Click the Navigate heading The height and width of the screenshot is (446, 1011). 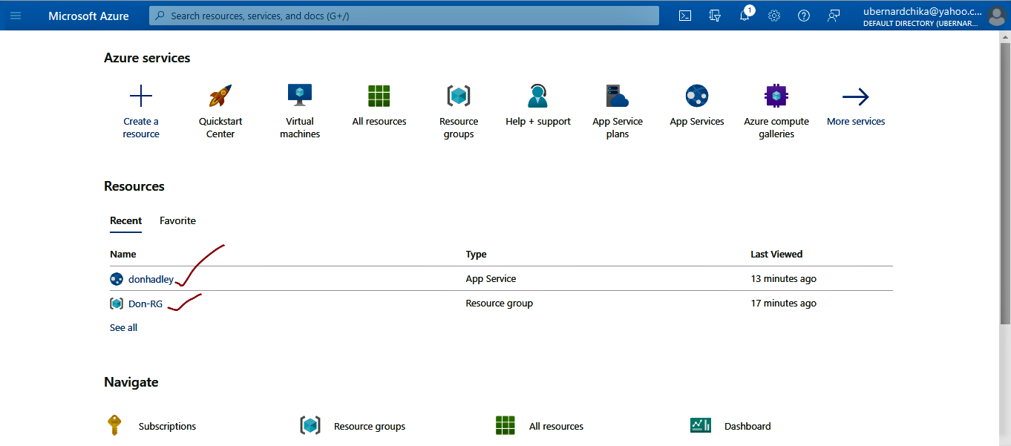(131, 382)
